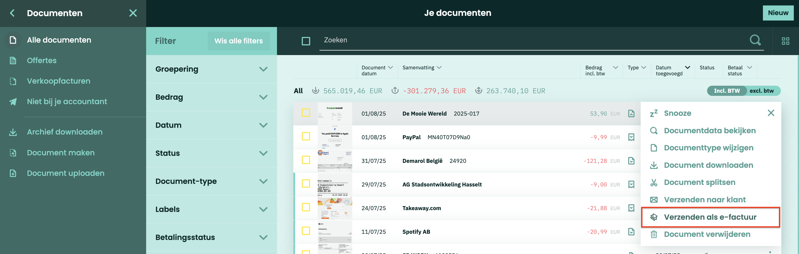Viewport: 799px width, 254px height.
Task: Check the Spotify AB row checkbox
Action: coord(306,231)
